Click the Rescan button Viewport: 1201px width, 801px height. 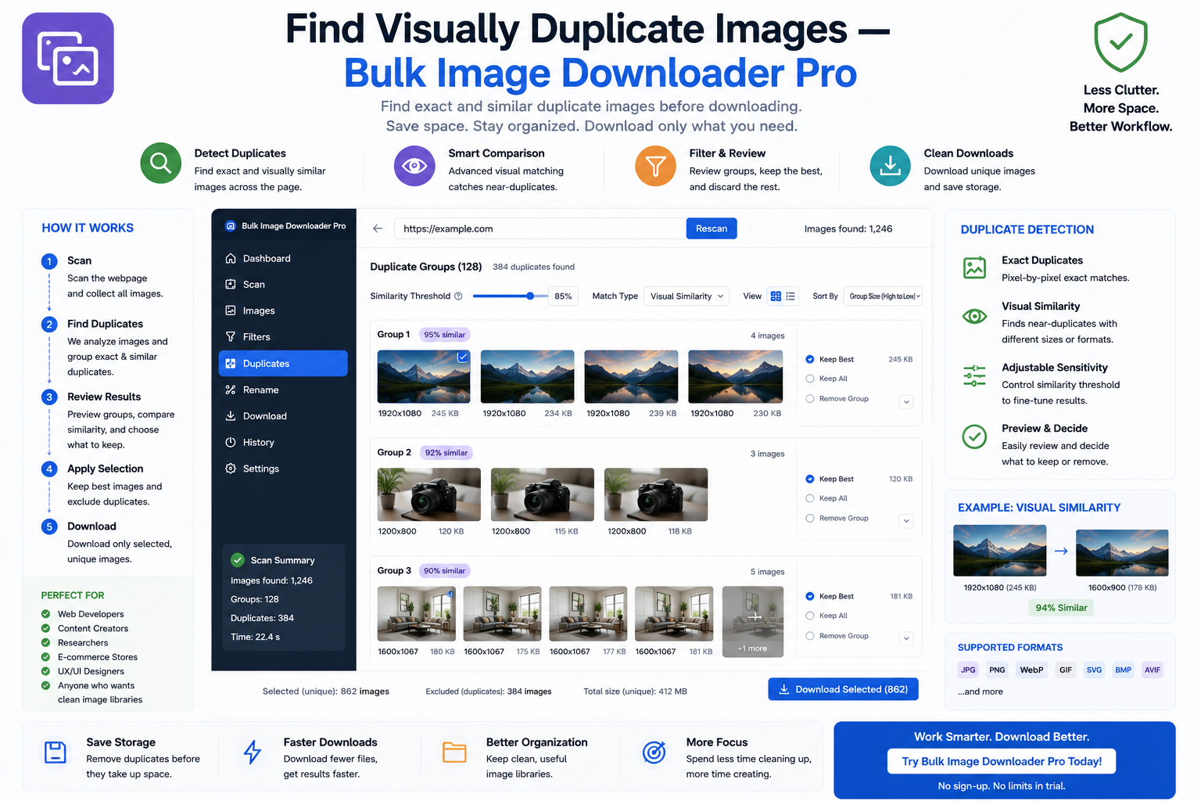pos(712,228)
